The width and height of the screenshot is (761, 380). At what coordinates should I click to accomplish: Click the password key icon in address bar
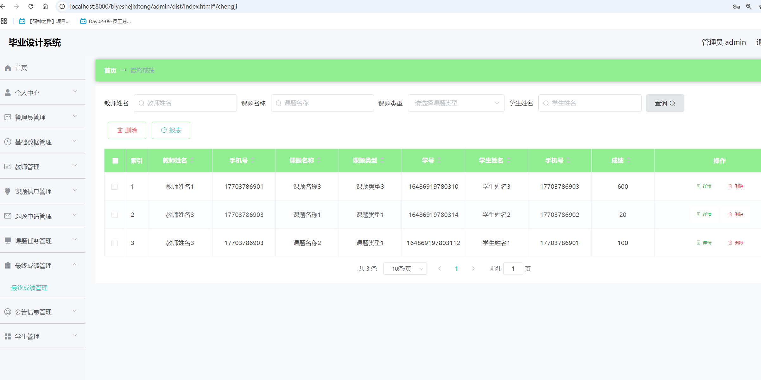(736, 6)
